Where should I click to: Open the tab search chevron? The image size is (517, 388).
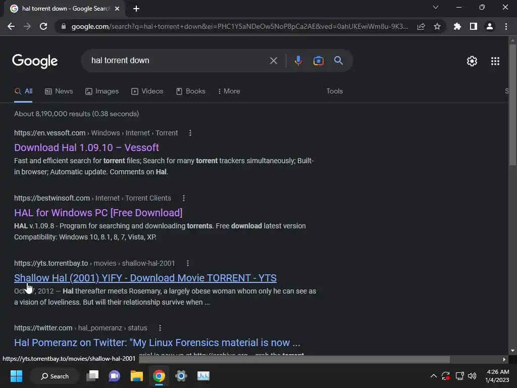[x=436, y=7]
